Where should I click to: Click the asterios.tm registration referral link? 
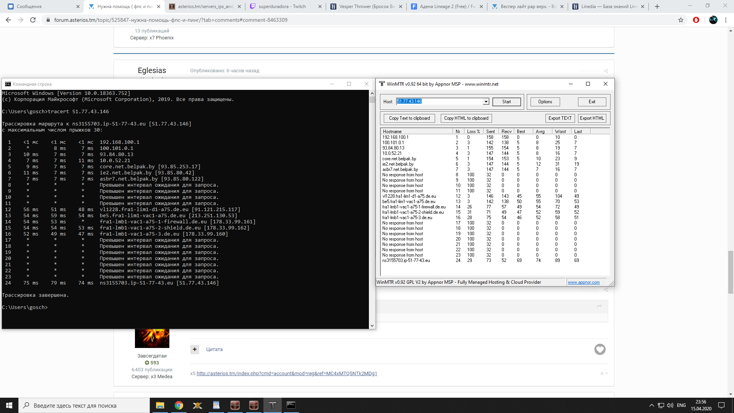click(287, 374)
